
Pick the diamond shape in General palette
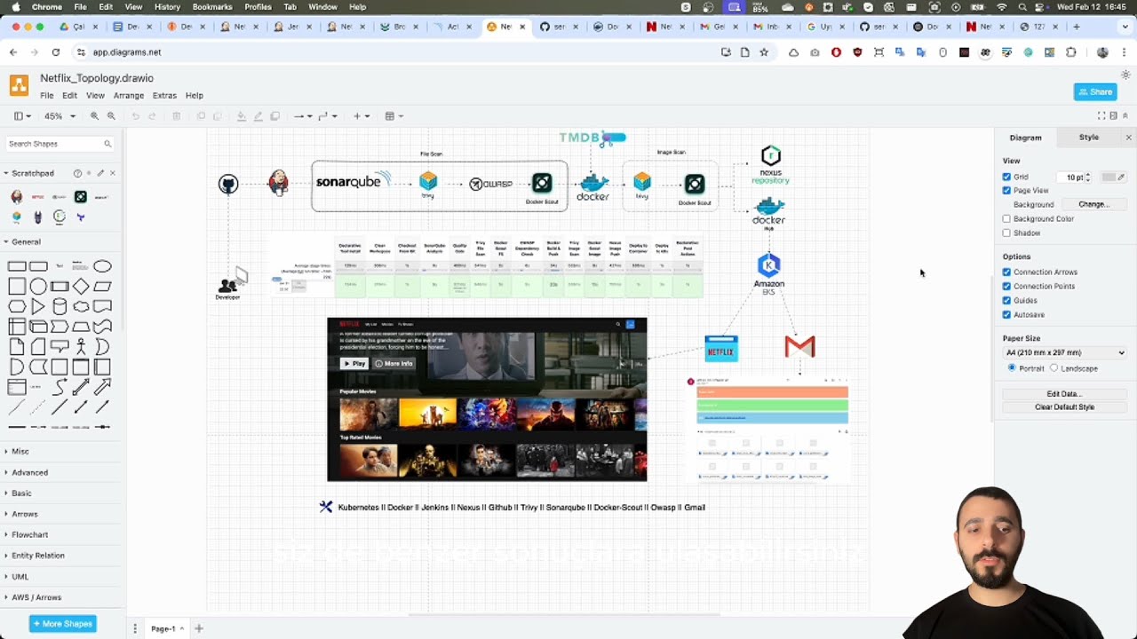[x=81, y=286]
